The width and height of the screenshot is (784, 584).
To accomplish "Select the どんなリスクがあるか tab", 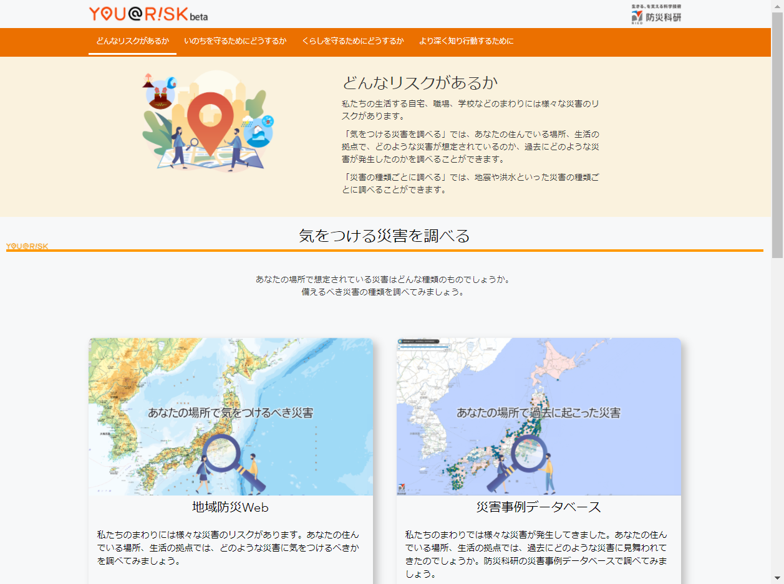I will (x=132, y=41).
